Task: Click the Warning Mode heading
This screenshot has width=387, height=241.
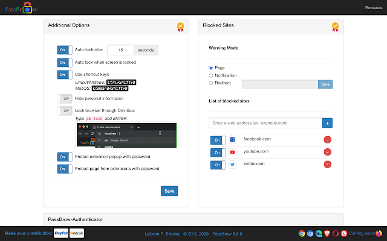Action: tap(223, 48)
